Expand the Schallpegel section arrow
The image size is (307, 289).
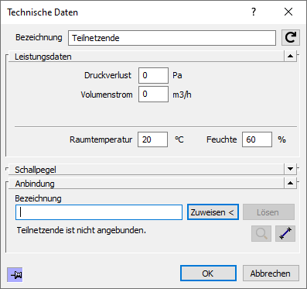tap(290, 169)
